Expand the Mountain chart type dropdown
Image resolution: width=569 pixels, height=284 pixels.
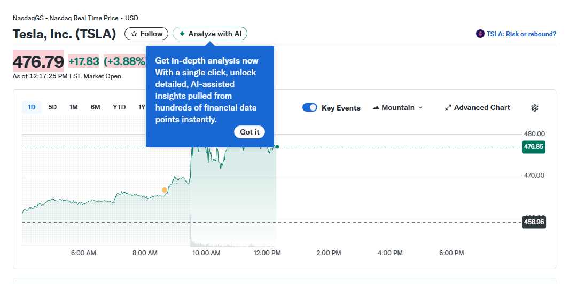click(x=398, y=107)
